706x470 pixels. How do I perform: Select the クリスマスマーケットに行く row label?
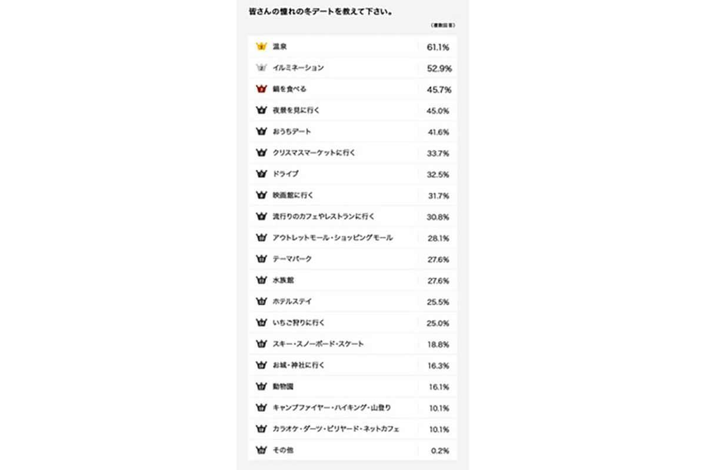(314, 153)
